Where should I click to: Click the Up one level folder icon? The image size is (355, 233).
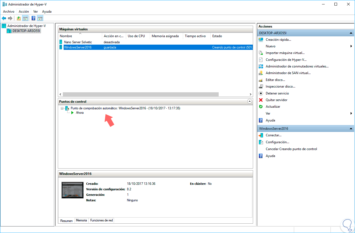[19, 18]
